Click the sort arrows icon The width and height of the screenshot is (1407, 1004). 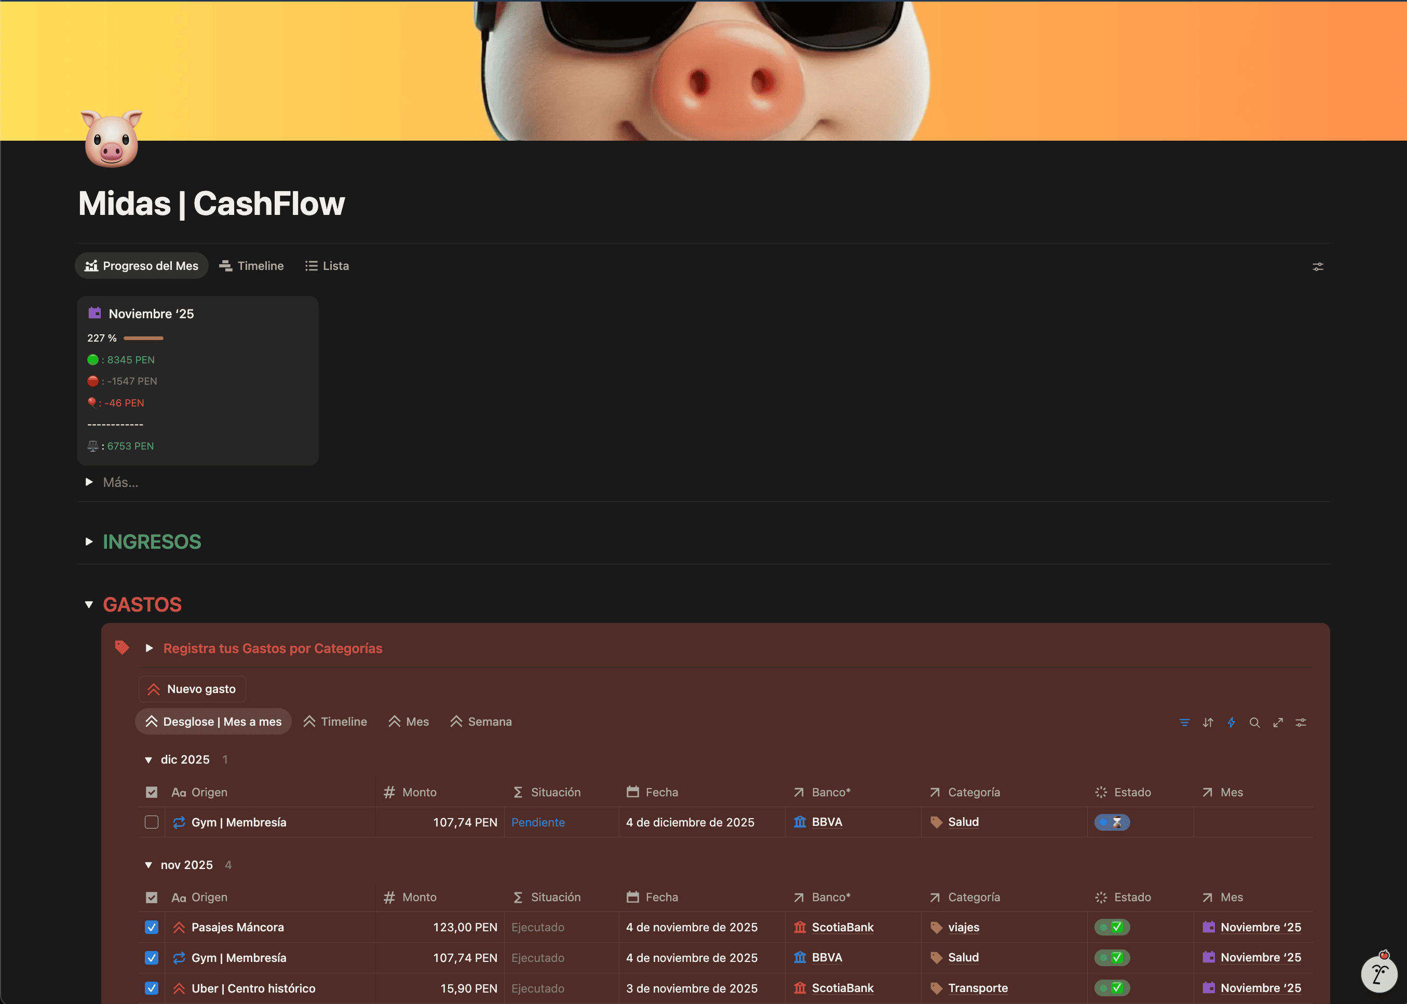pos(1207,722)
